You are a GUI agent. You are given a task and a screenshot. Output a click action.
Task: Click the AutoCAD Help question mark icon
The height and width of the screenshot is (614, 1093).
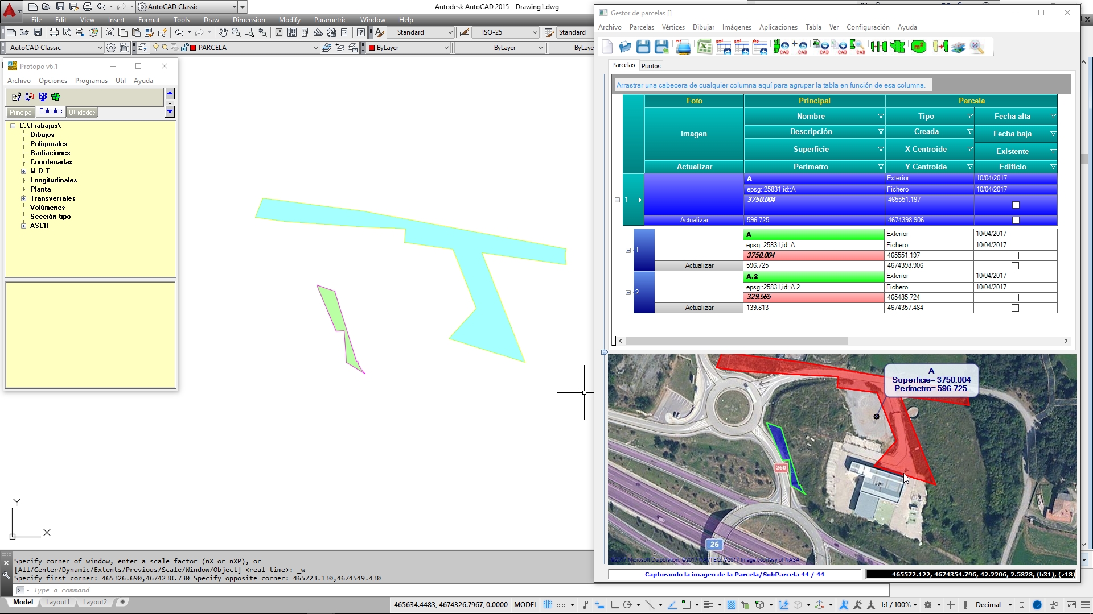coord(361,32)
